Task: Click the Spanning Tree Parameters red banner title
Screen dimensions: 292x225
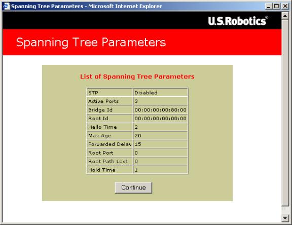Action: [x=91, y=42]
